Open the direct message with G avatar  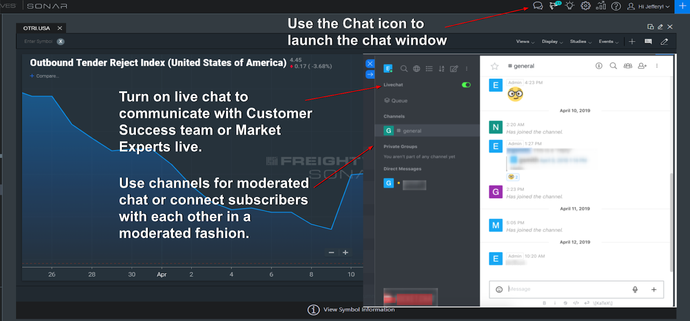pos(405,184)
